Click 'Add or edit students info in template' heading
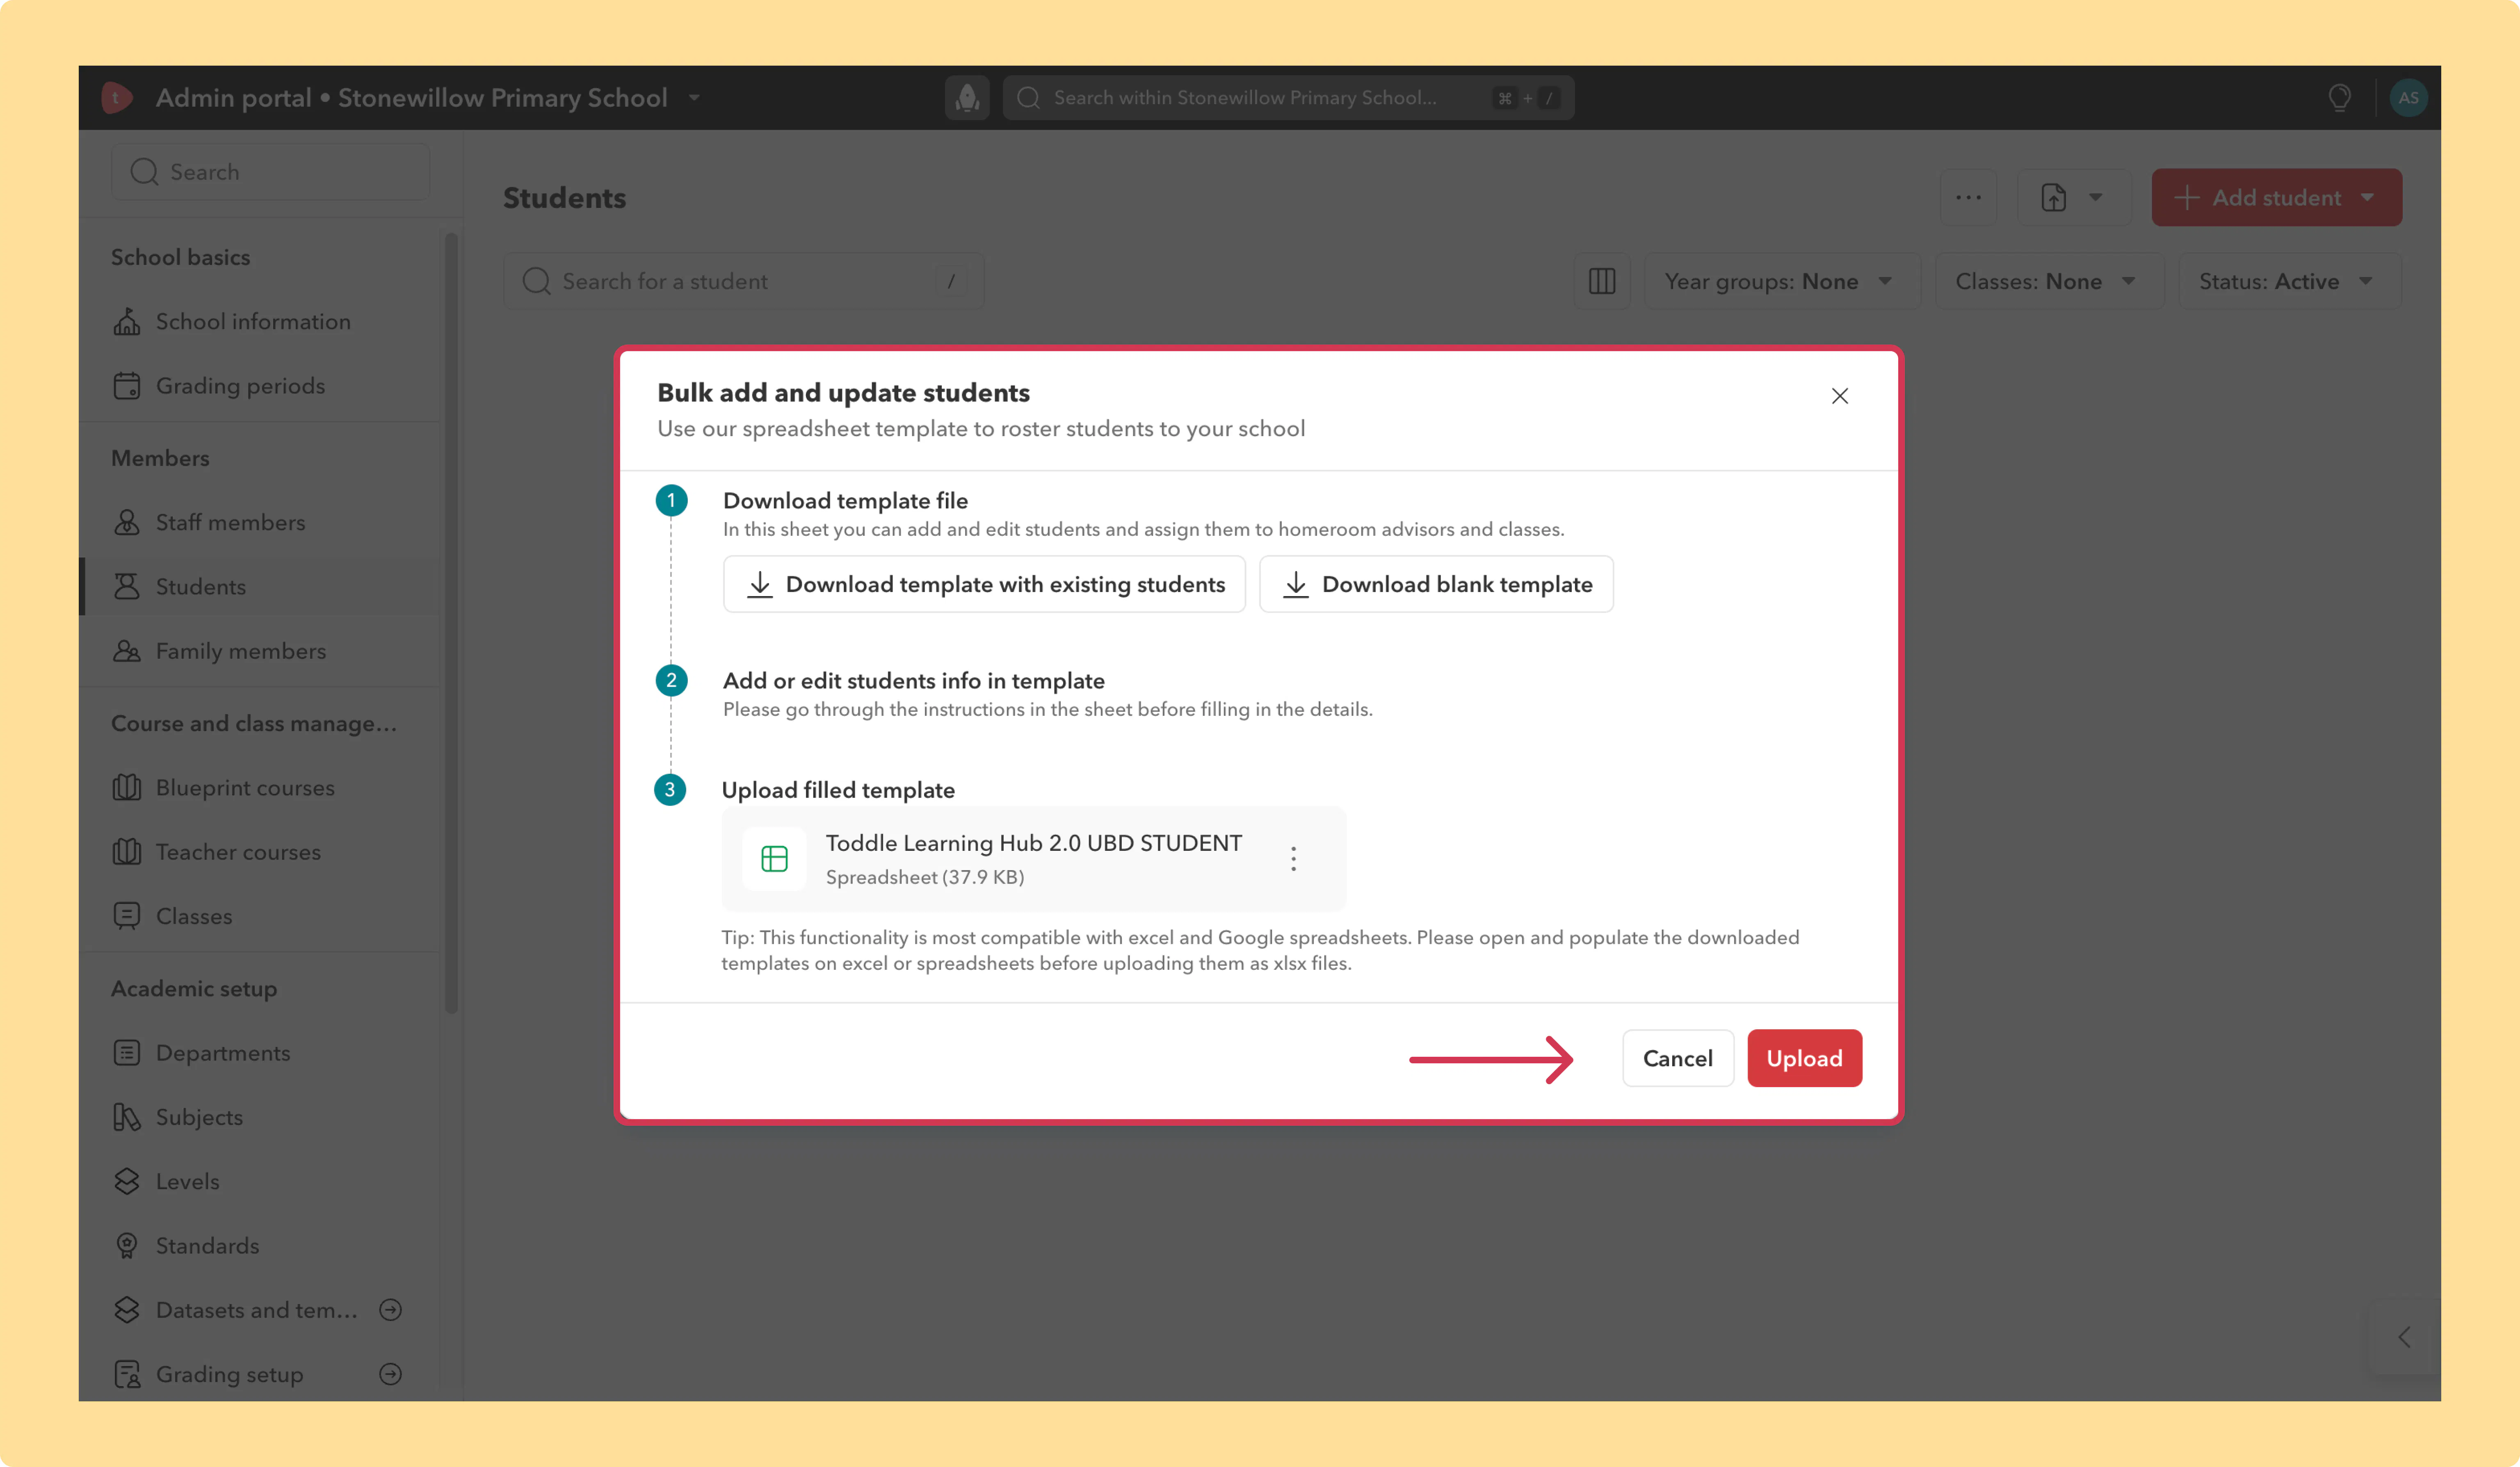This screenshot has height=1467, width=2520. pyautogui.click(x=913, y=680)
